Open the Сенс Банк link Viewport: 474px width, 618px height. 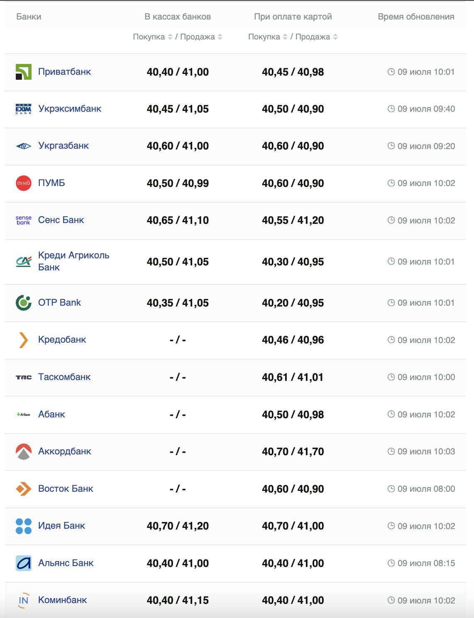pyautogui.click(x=61, y=220)
